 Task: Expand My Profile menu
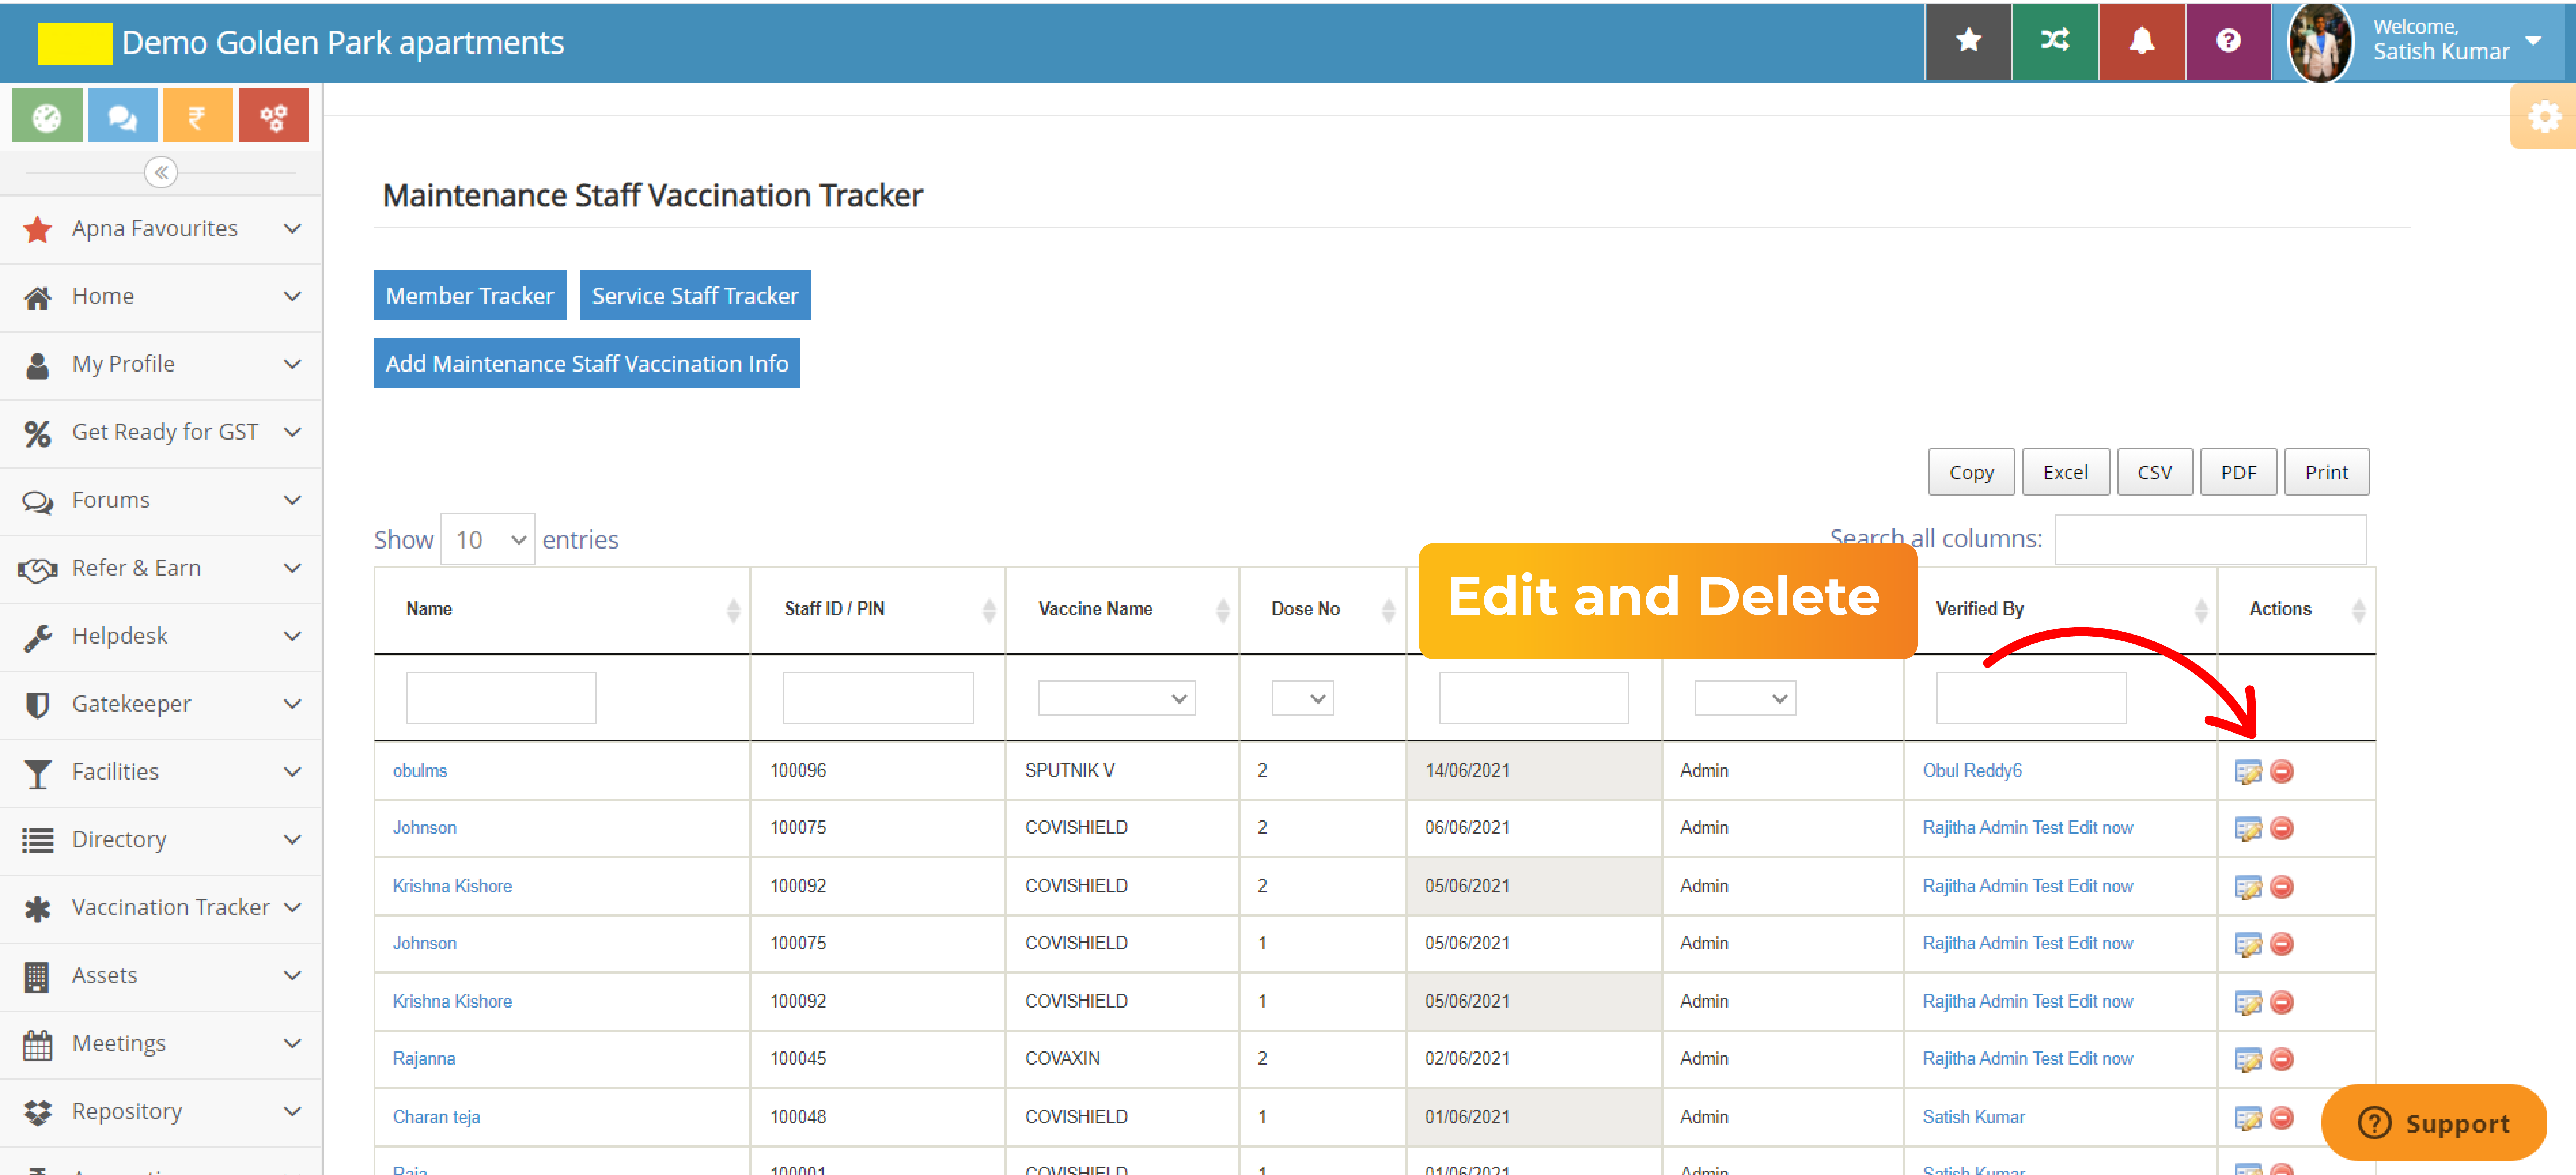[161, 365]
